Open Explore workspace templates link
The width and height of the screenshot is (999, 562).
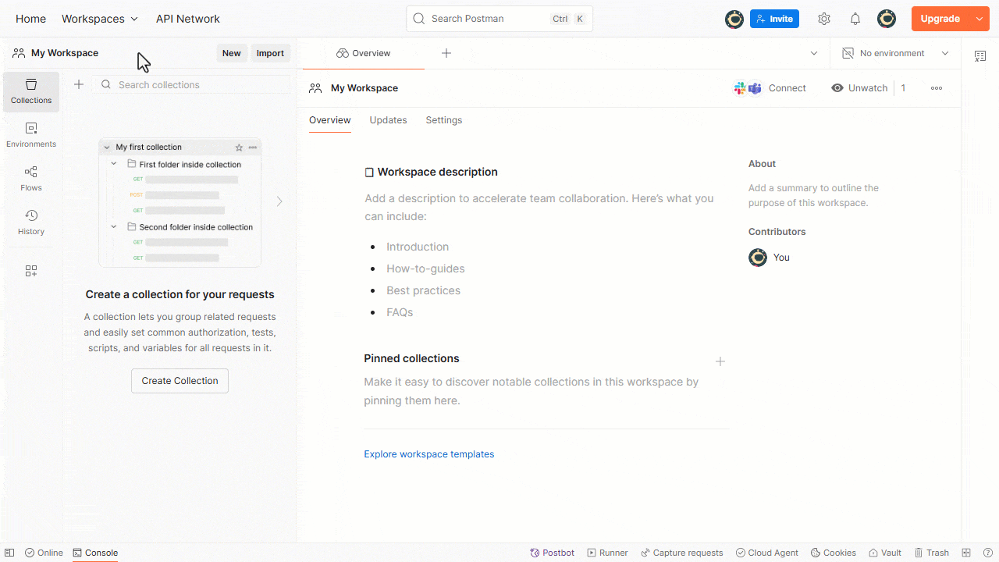[428, 454]
